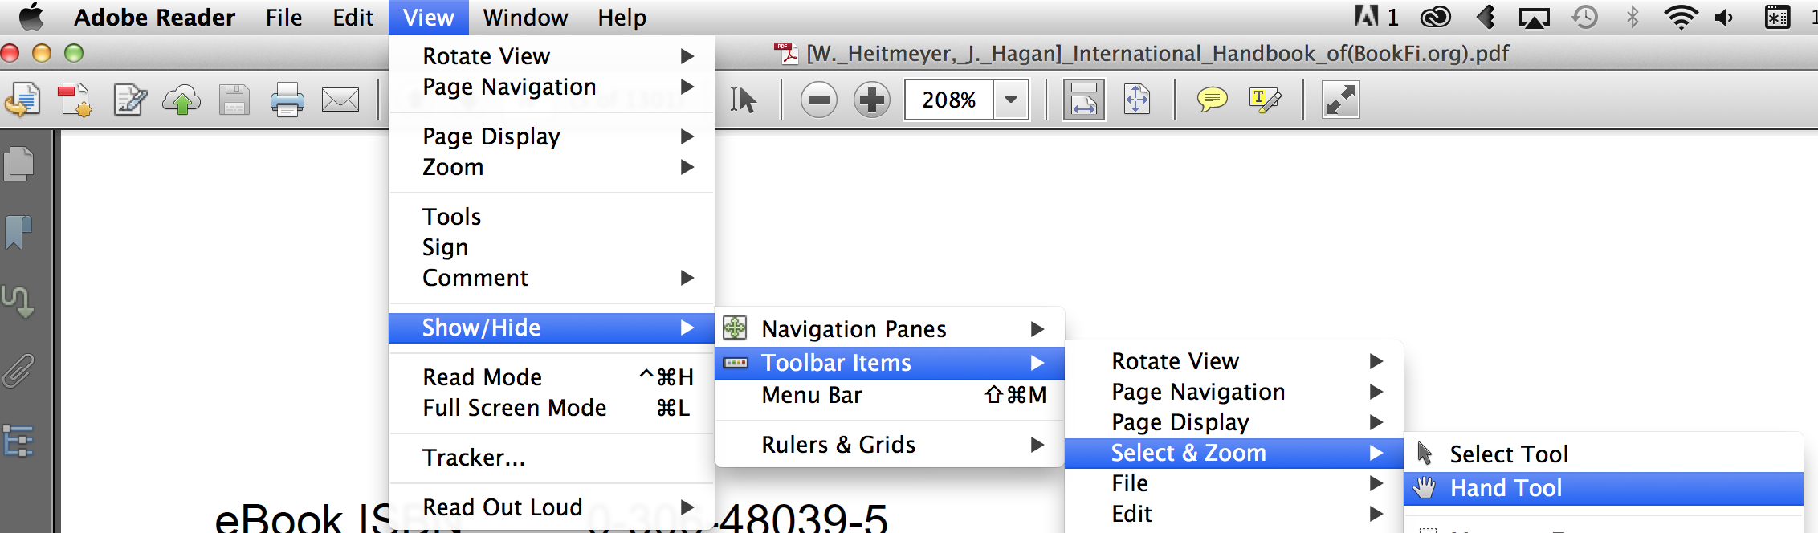Expand Toolbar Items Edit submenu
The width and height of the screenshot is (1818, 533).
coord(1234,514)
